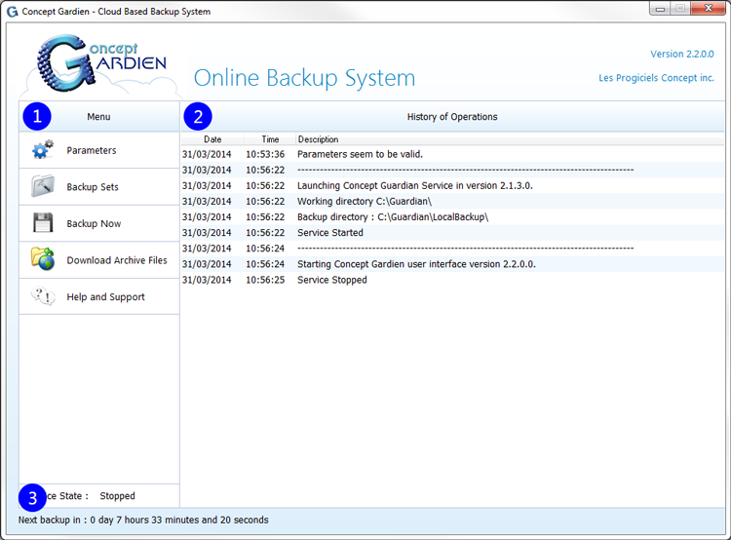
Task: Click the app icon in title bar
Action: (x=12, y=12)
